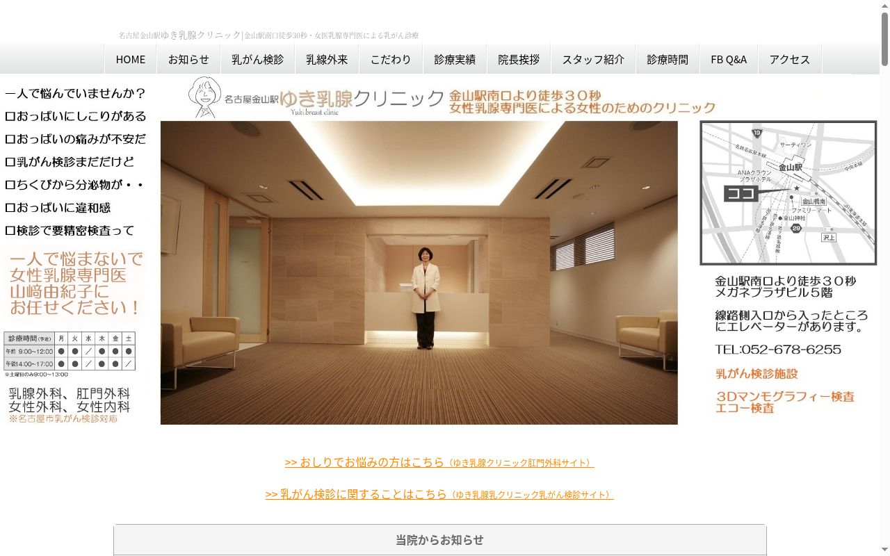Open 診療実績 in the navigation
890x556 pixels.
(455, 59)
